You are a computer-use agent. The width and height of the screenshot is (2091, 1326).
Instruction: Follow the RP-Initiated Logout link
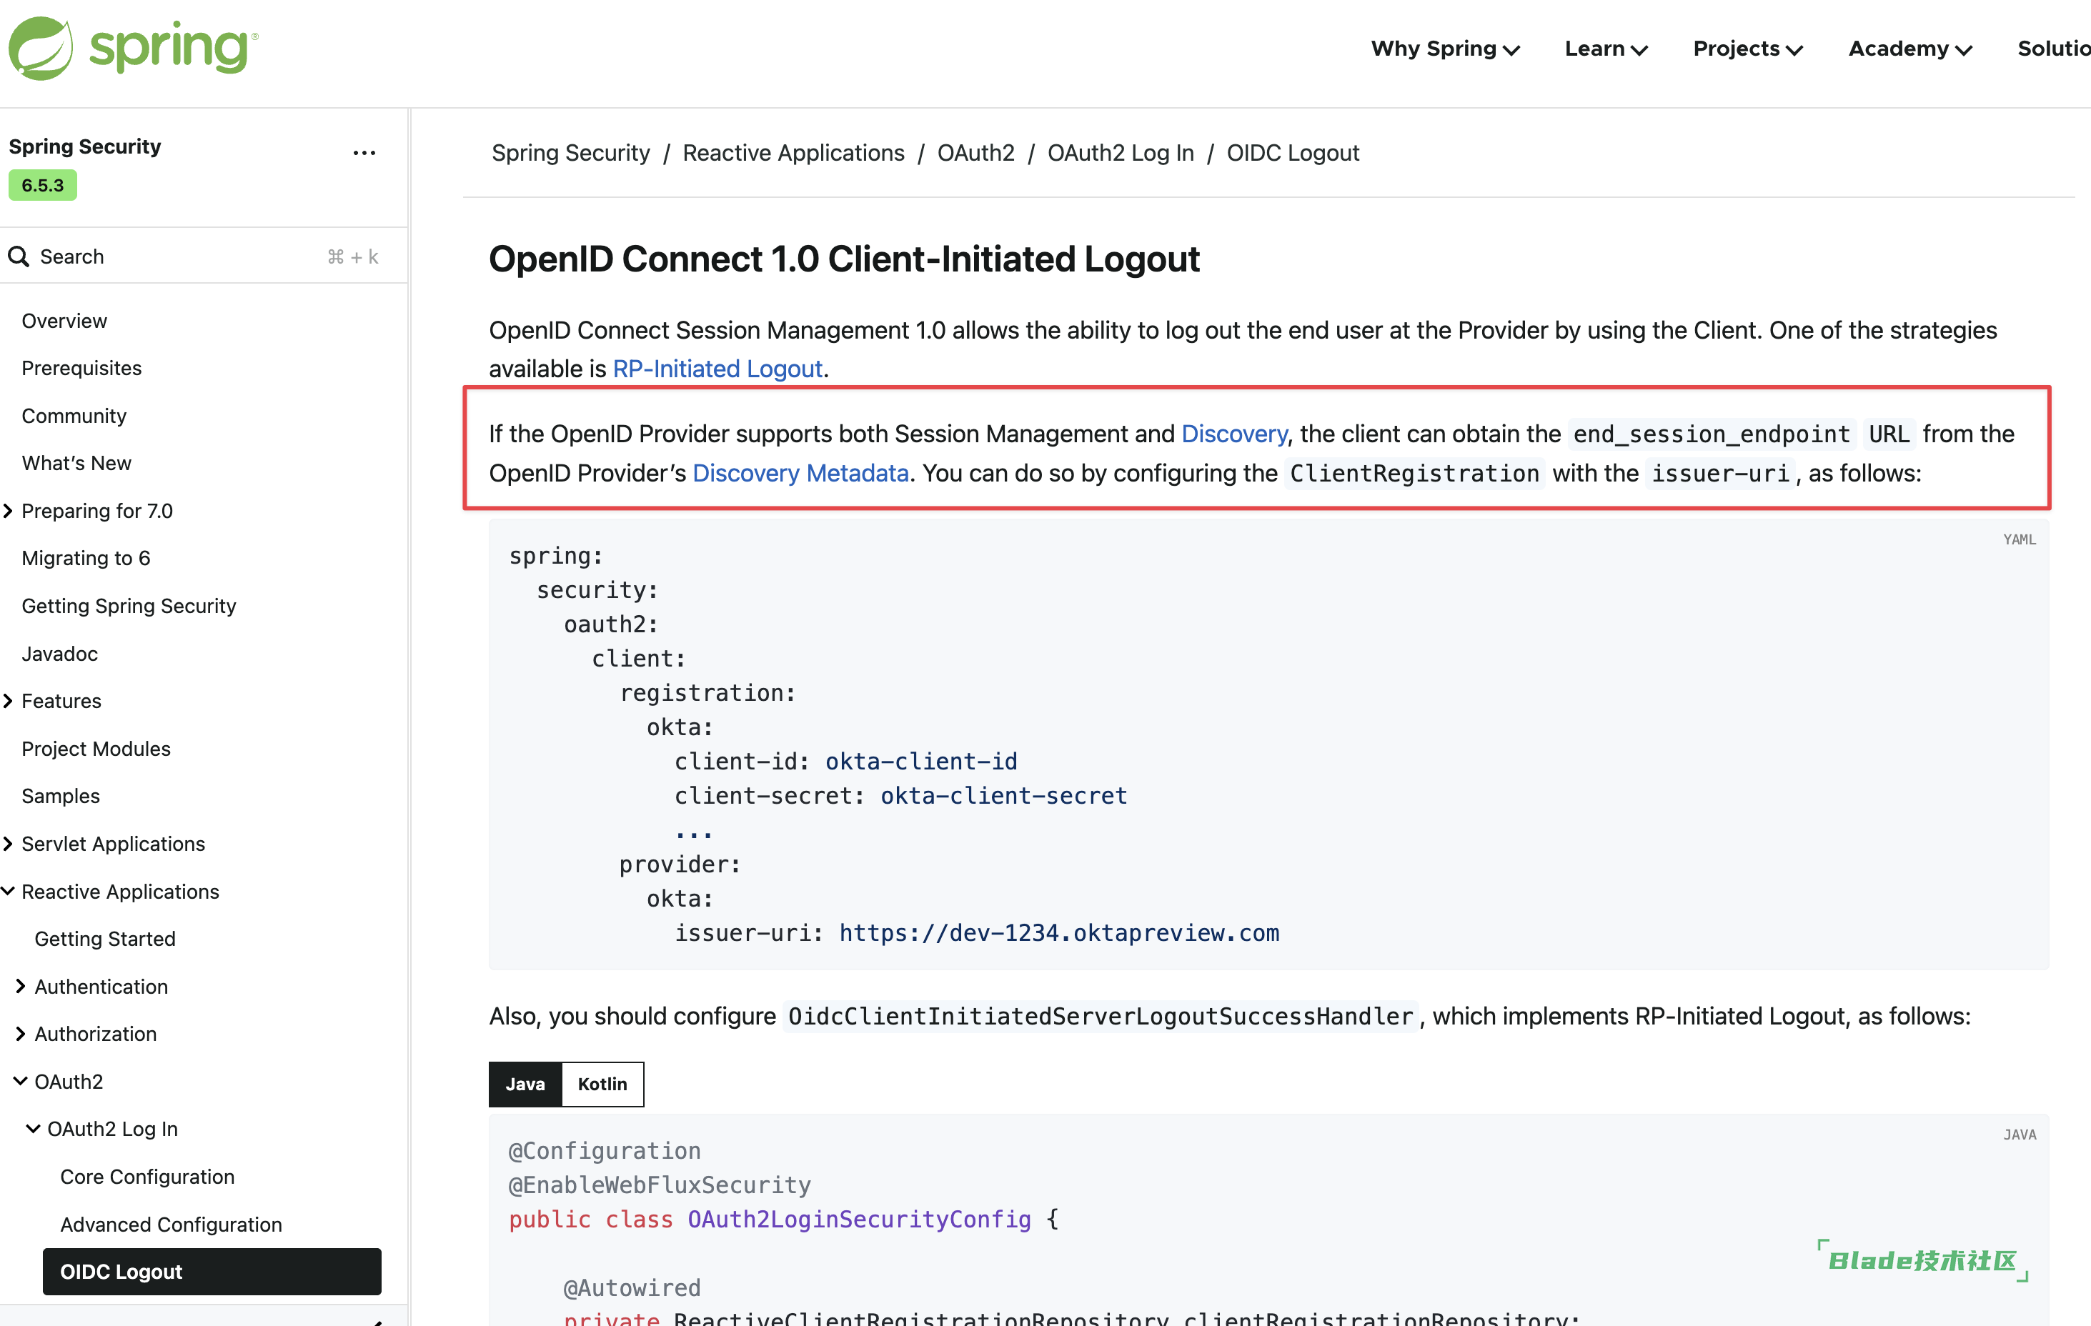point(717,368)
